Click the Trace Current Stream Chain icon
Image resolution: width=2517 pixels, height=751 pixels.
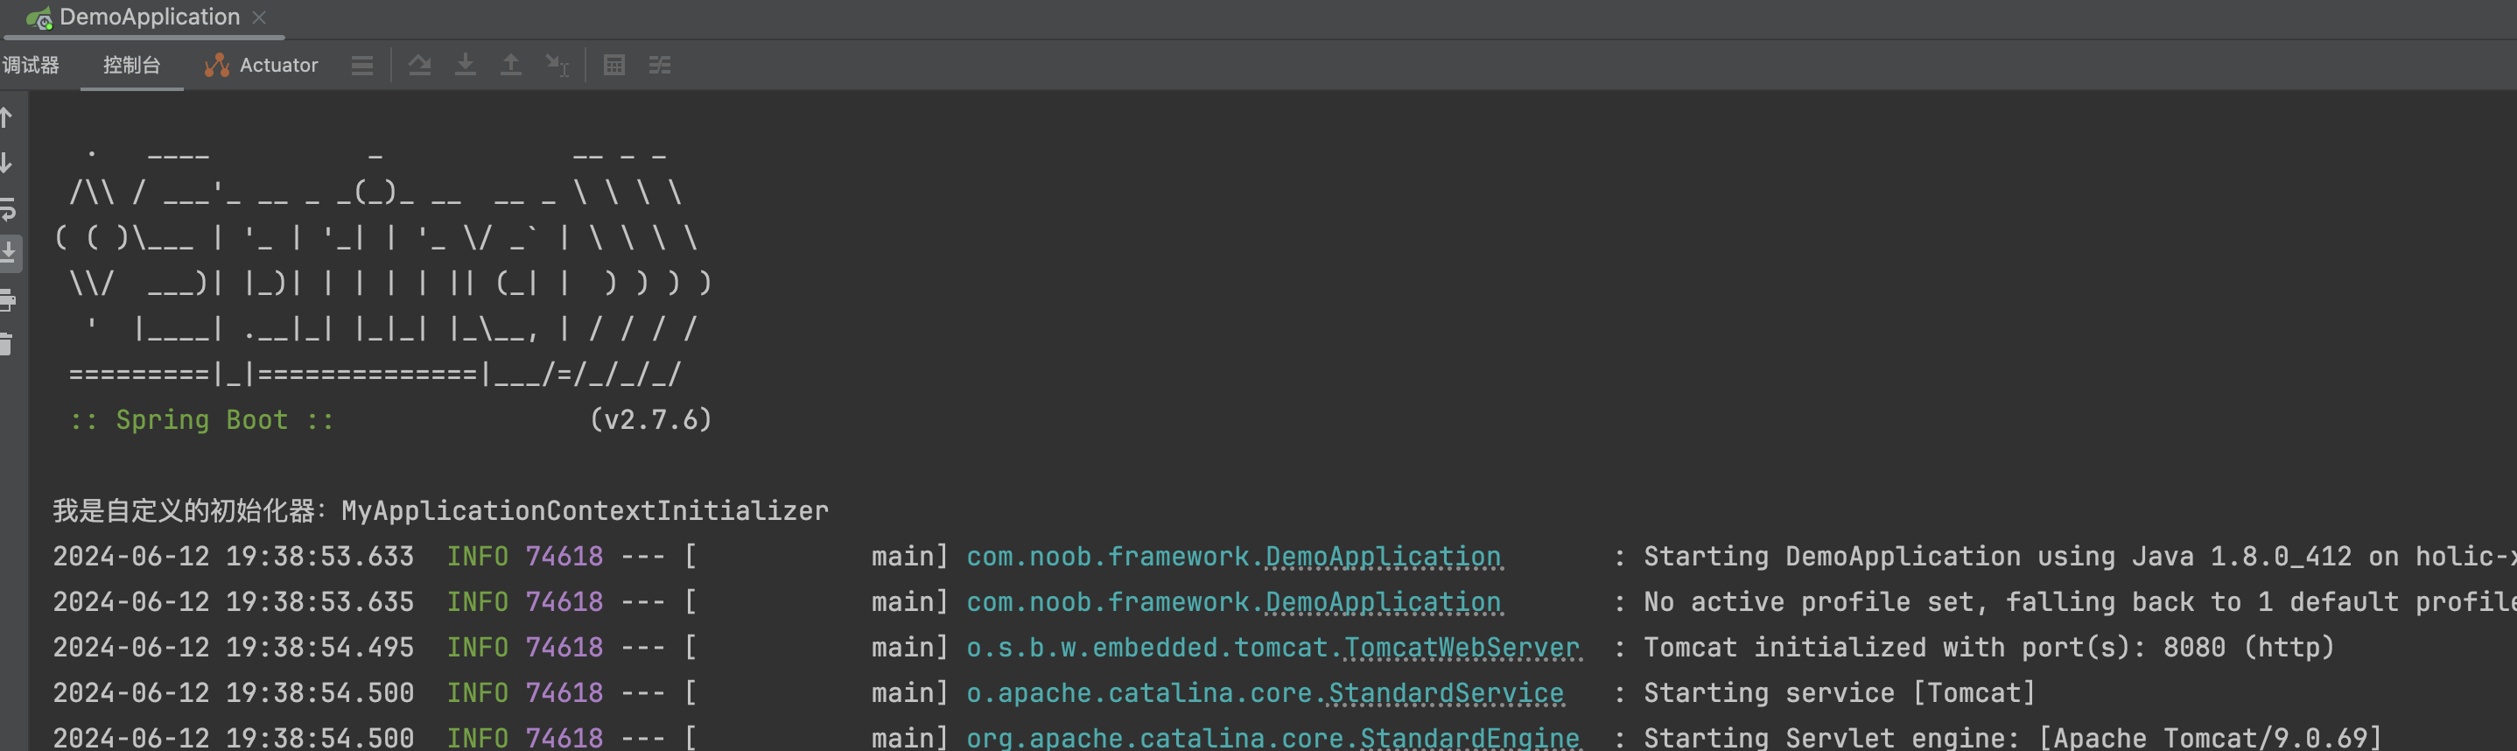(x=661, y=66)
